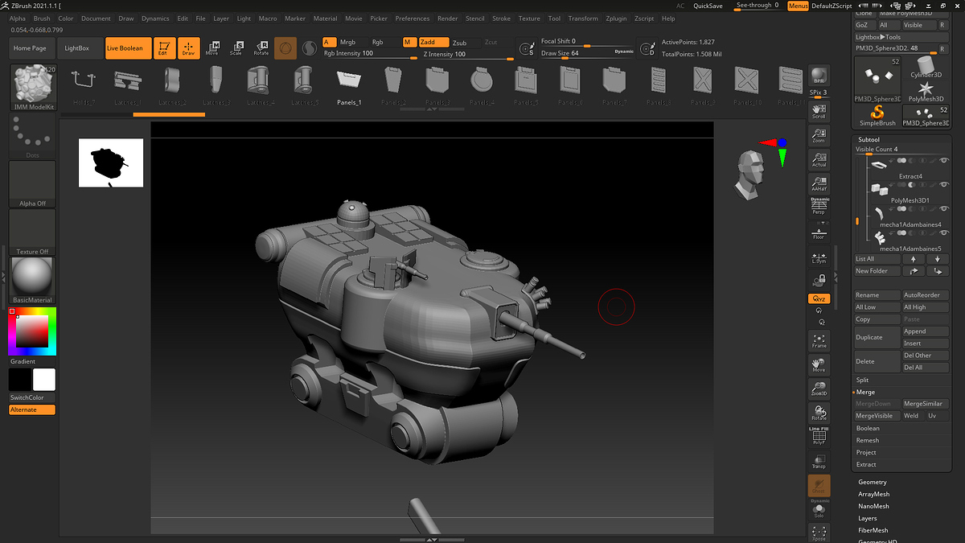Open the Stroke menu
Image resolution: width=965 pixels, height=543 pixels.
(501, 19)
